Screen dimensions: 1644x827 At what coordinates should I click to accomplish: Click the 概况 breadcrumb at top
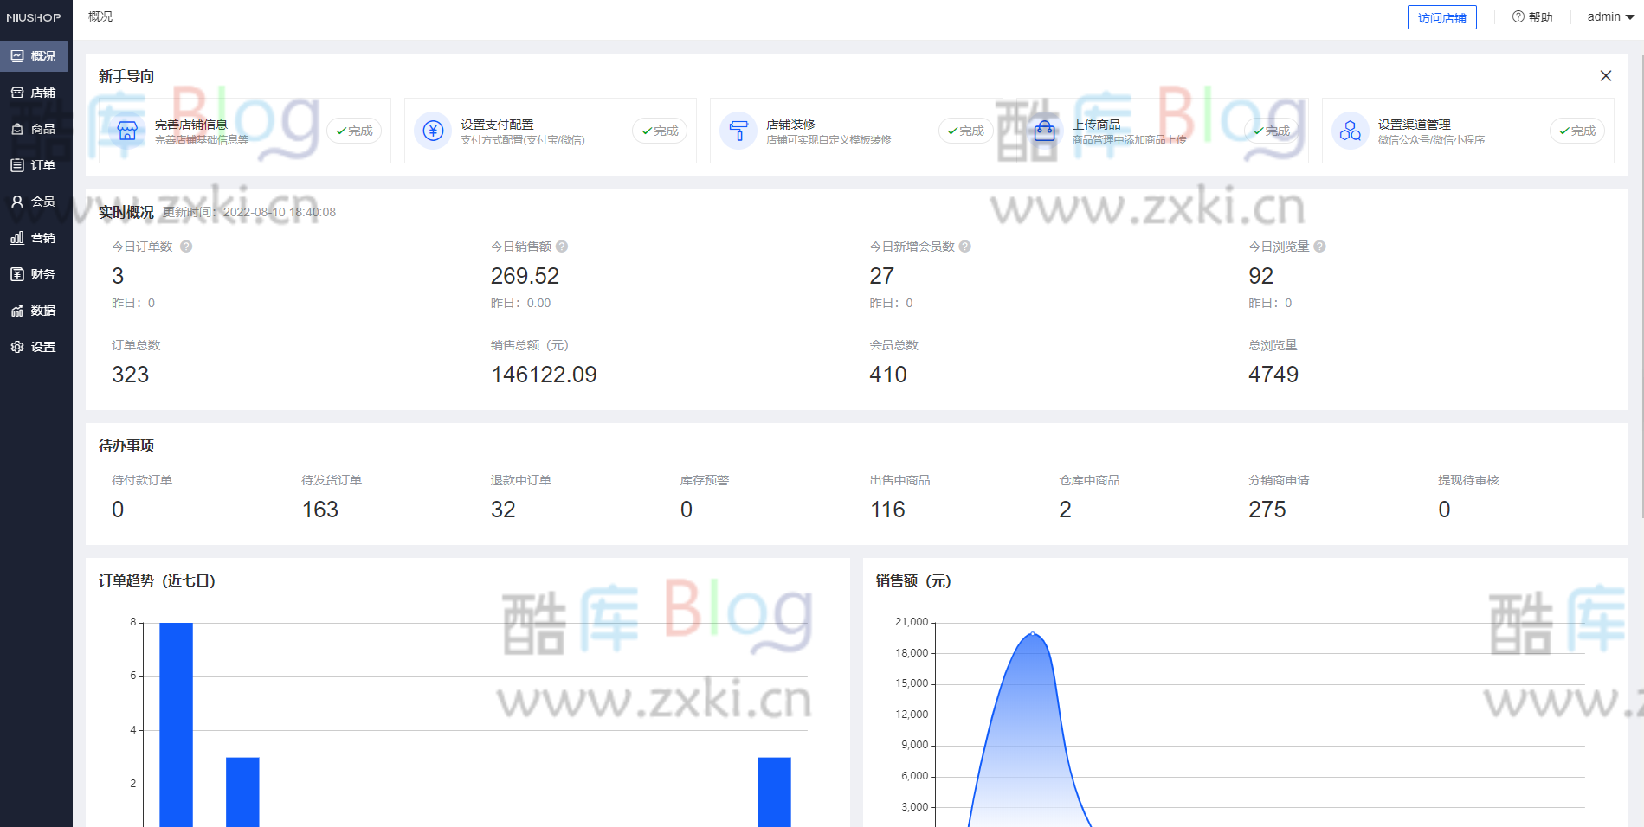point(100,16)
